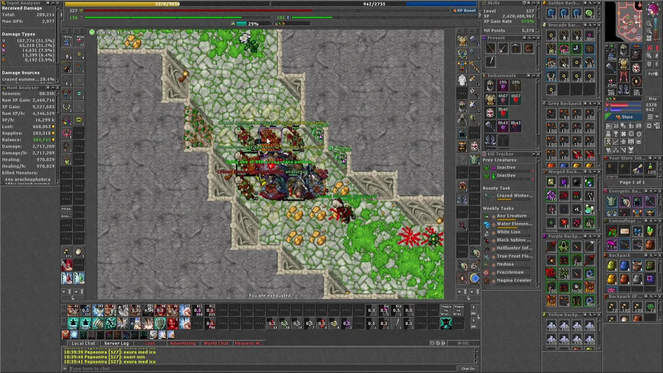The image size is (663, 373).
Task: Select the red legs equipment slot
Action: [x=624, y=76]
